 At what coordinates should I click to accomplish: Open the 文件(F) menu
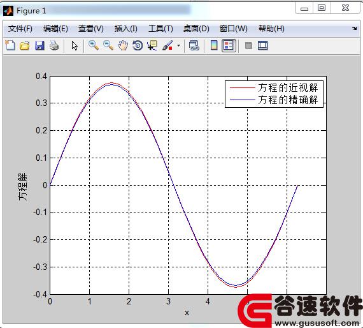(x=20, y=29)
